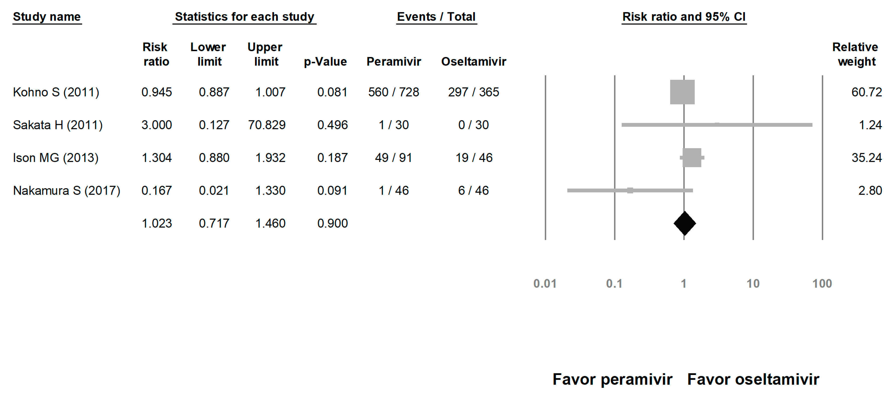The width and height of the screenshot is (891, 393).
Task: Click the 'Statistics for each study' heading
Action: (x=244, y=17)
